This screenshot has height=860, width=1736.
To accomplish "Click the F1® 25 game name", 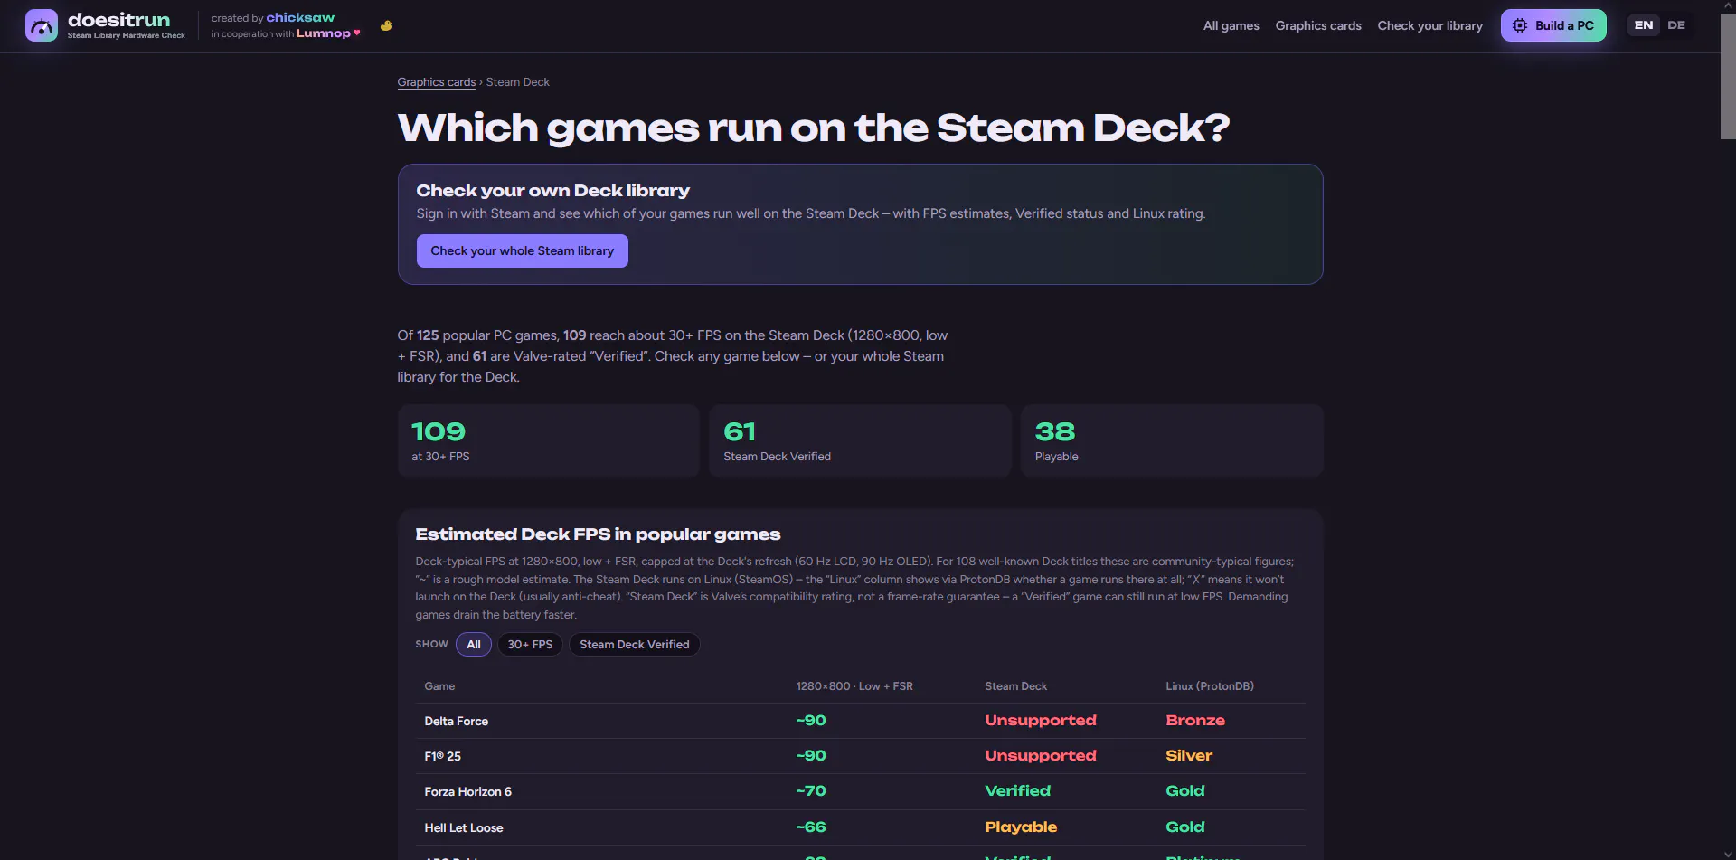I will tap(443, 757).
